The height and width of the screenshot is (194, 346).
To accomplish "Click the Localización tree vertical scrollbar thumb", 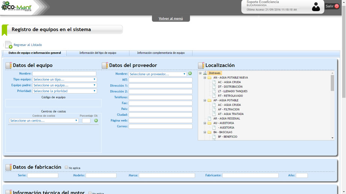I will (332, 83).
